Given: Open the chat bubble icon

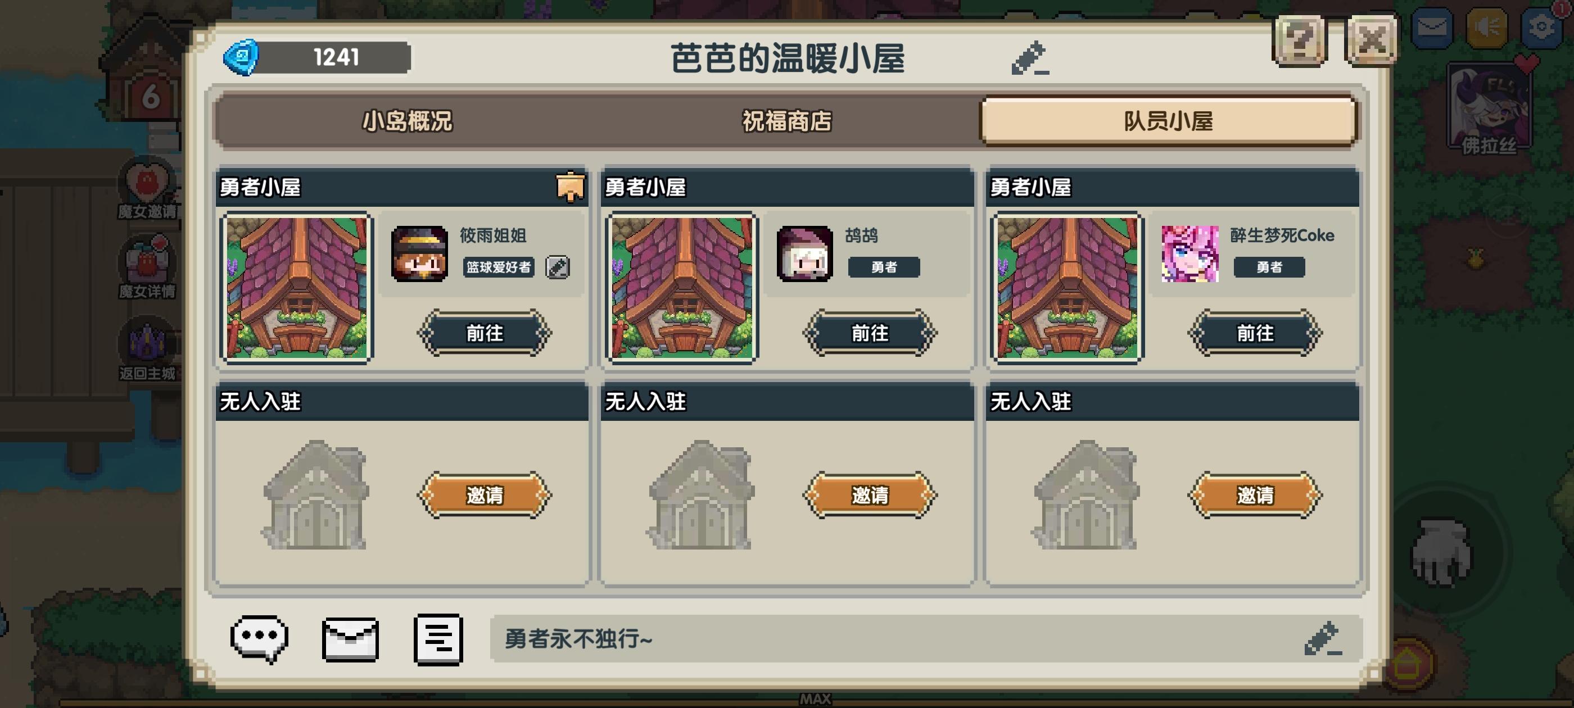Looking at the screenshot, I should [x=259, y=638].
